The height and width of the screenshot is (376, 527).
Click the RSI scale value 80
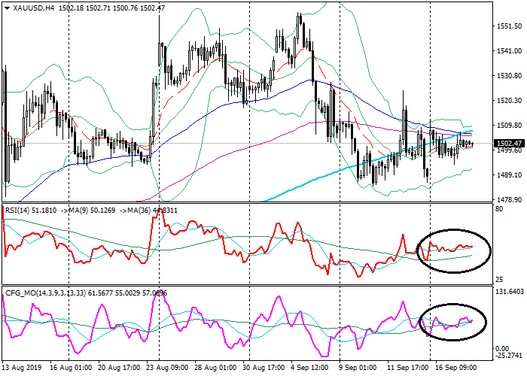[x=498, y=208]
